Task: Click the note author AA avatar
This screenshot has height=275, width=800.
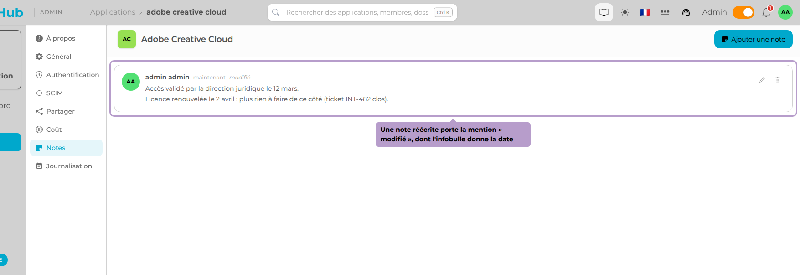Action: coord(131,82)
